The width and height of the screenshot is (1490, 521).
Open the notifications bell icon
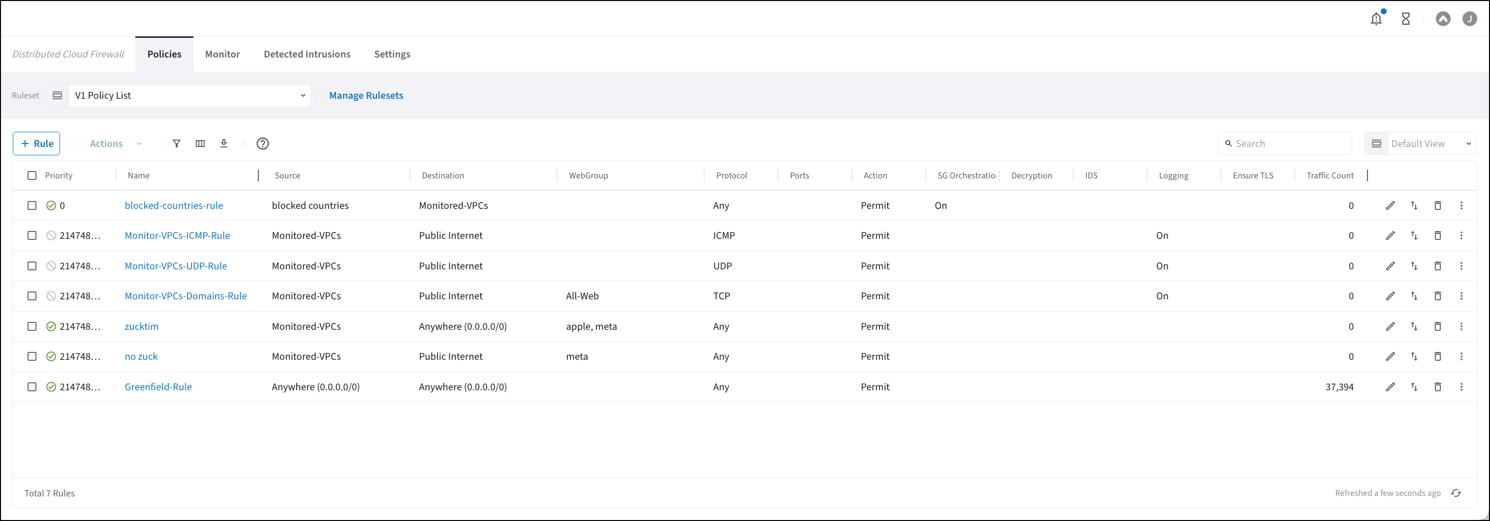1376,19
